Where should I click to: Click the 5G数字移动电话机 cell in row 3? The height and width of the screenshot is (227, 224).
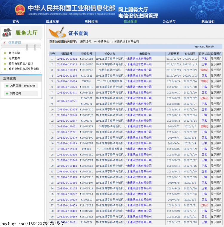tap(110, 70)
